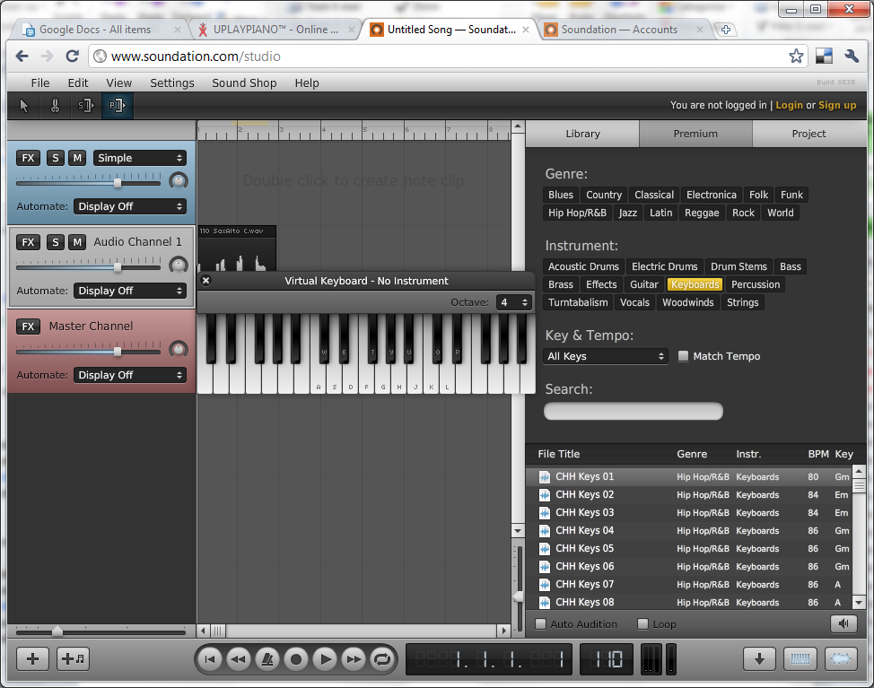
Task: Adjust the Audio Channel 1 volume slider
Action: [118, 266]
